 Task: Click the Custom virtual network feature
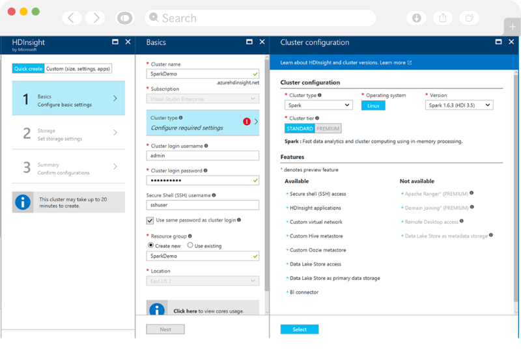click(316, 222)
